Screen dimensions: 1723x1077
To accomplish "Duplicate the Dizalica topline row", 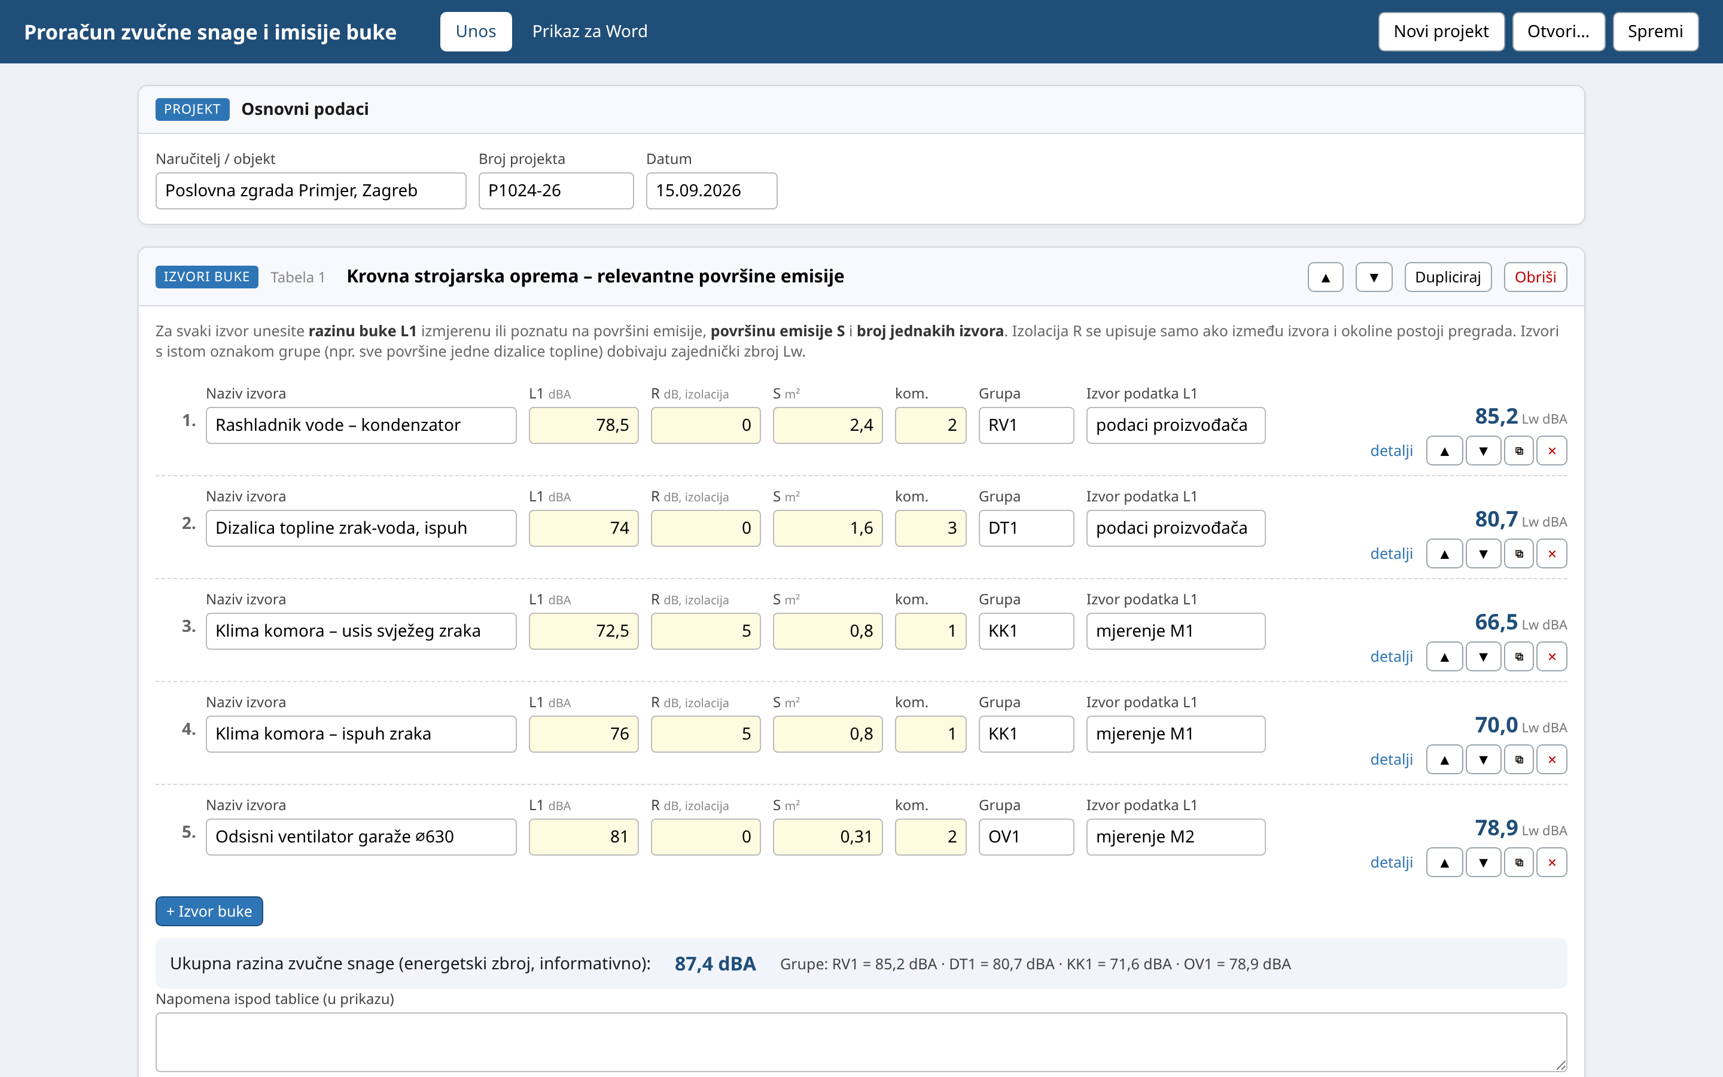I will tap(1518, 553).
